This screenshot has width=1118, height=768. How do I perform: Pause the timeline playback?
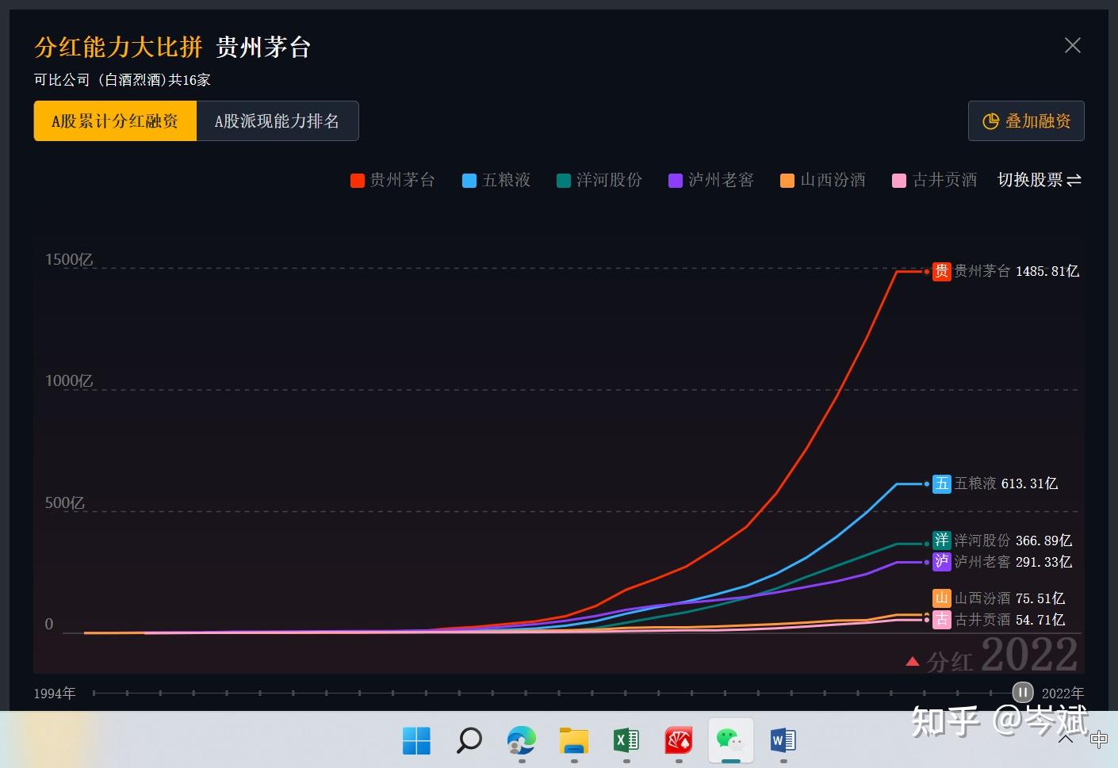1023,693
